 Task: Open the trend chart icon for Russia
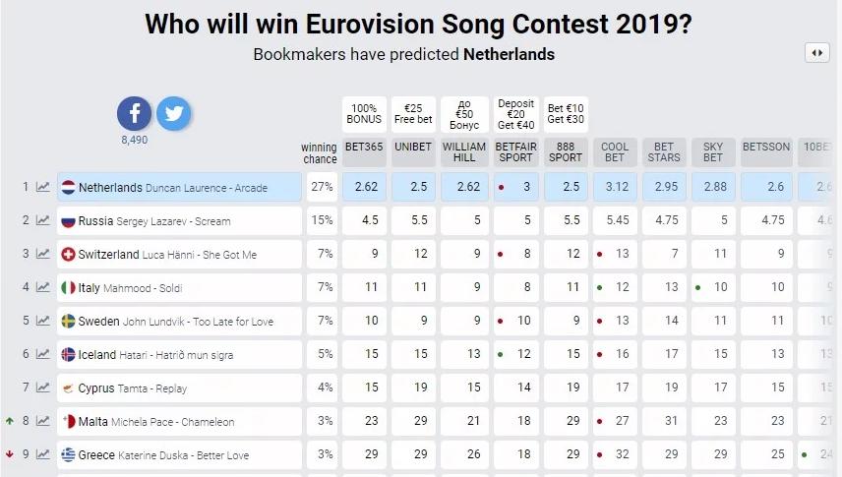click(43, 220)
